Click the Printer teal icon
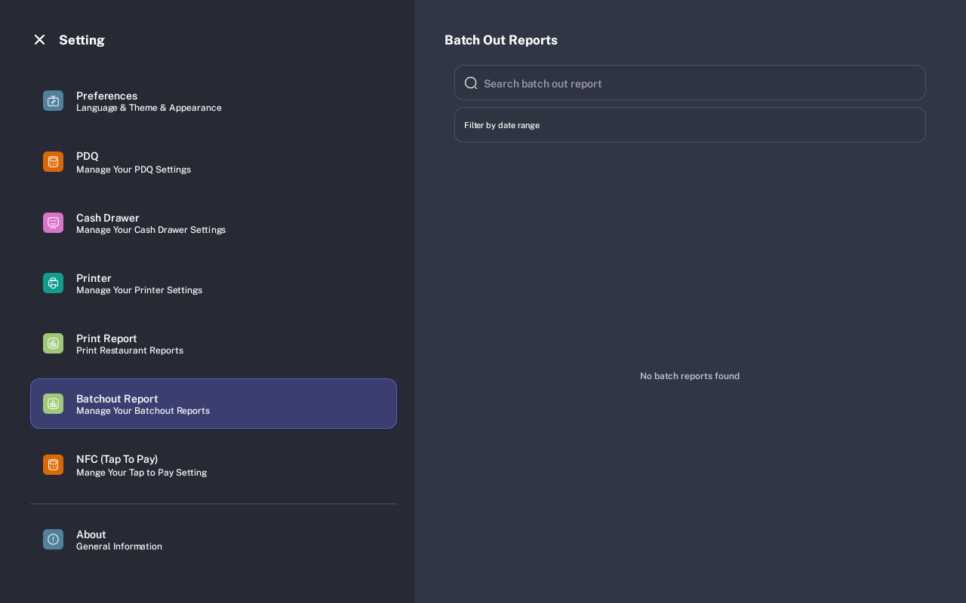The height and width of the screenshot is (603, 966). tap(53, 283)
